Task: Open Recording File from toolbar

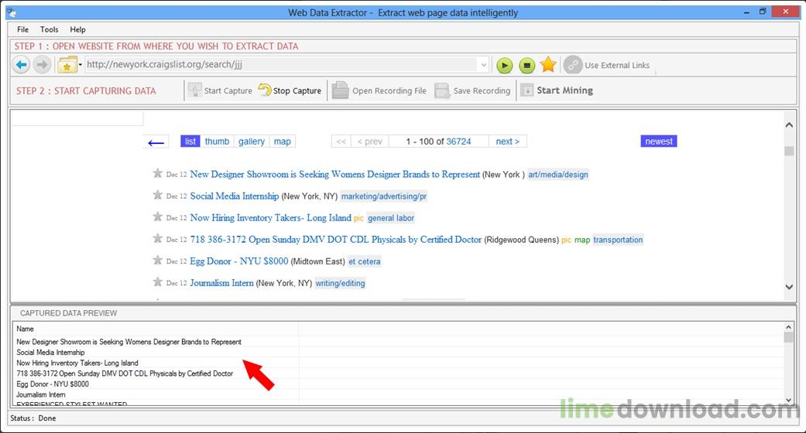Action: [x=379, y=90]
